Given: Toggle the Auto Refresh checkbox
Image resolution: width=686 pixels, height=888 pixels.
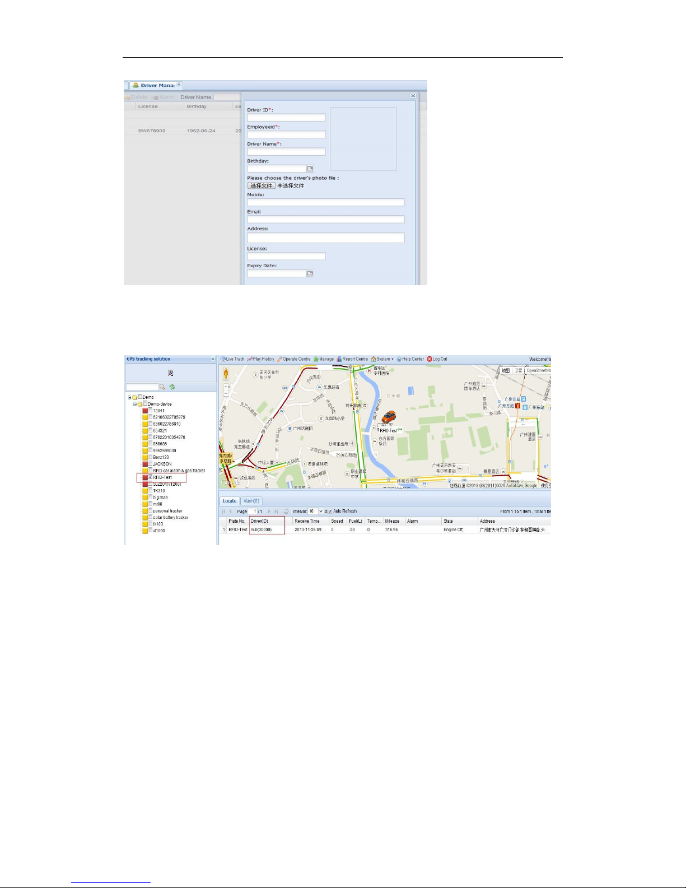Looking at the screenshot, I should (x=330, y=511).
